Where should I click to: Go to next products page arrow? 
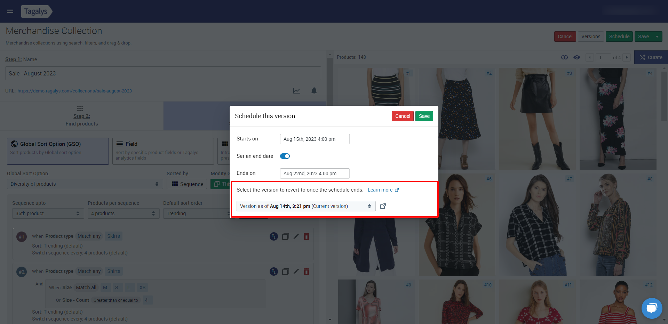(x=627, y=57)
